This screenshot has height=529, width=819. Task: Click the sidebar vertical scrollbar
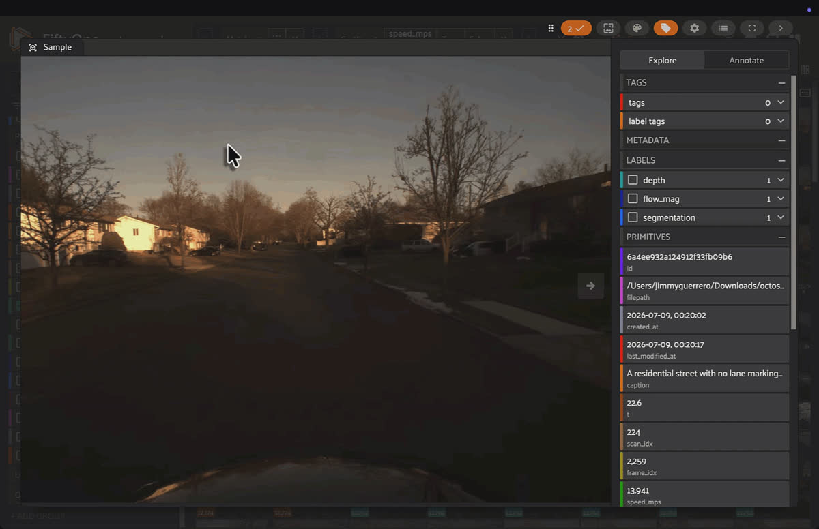point(794,202)
